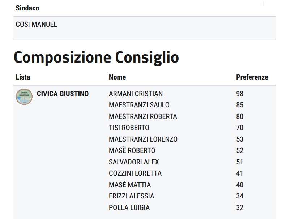Screen dimensions: 290x219
Task: Click the name MAESTRANZI LORENZO
Action: tap(143, 139)
